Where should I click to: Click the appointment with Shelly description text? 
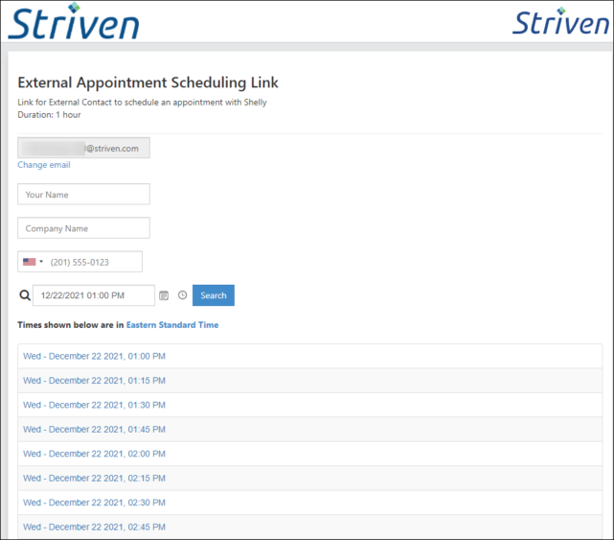click(142, 103)
